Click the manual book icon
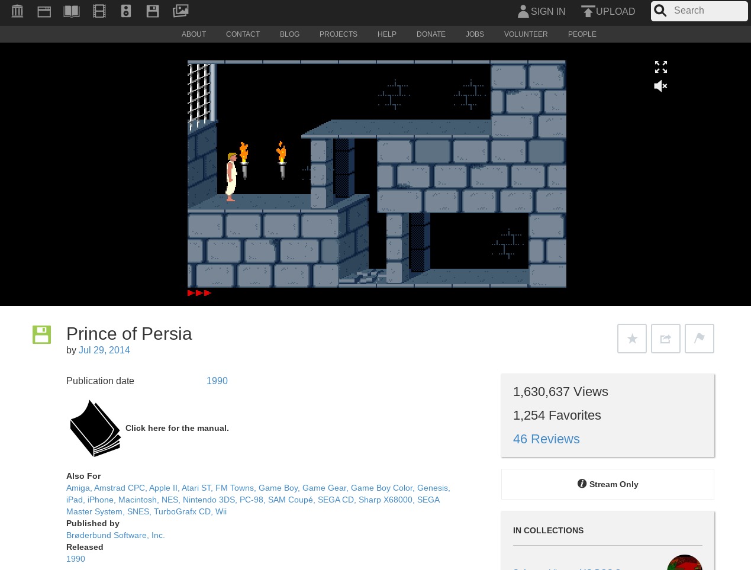Screen dimensions: 751x570 point(95,428)
